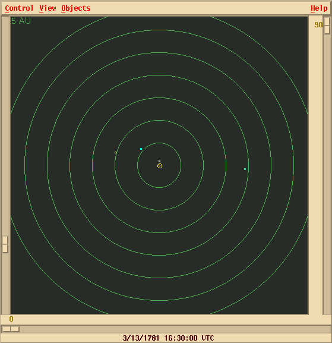
Task: Click the 90 value beside right slider
Action: click(x=318, y=25)
